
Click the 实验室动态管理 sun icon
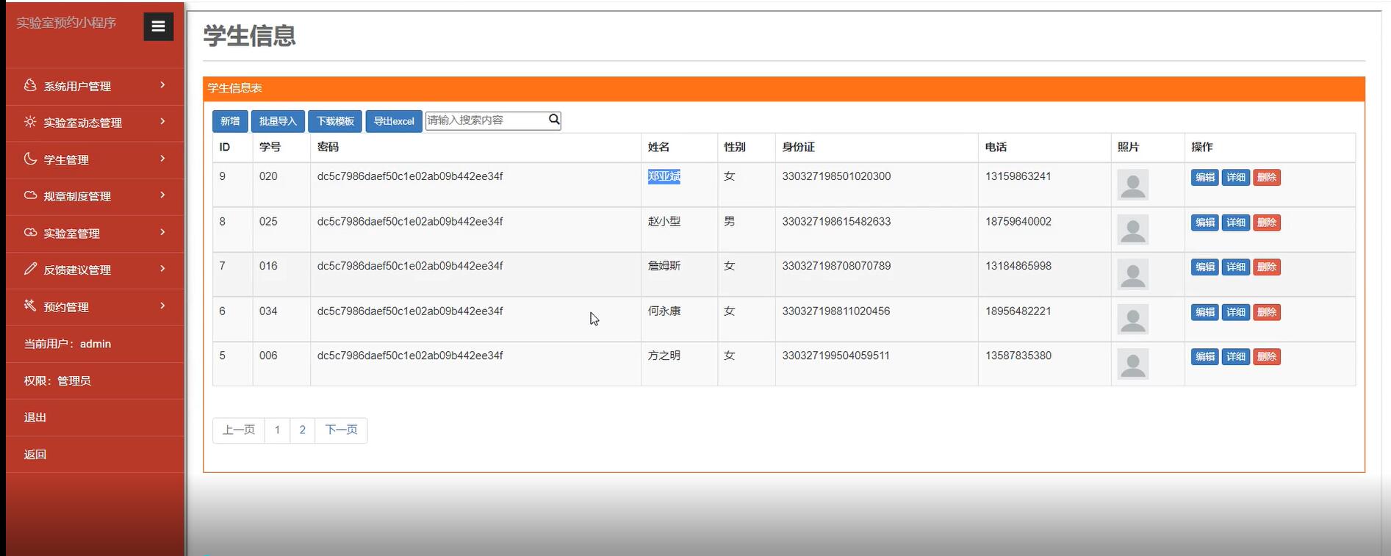pos(30,122)
